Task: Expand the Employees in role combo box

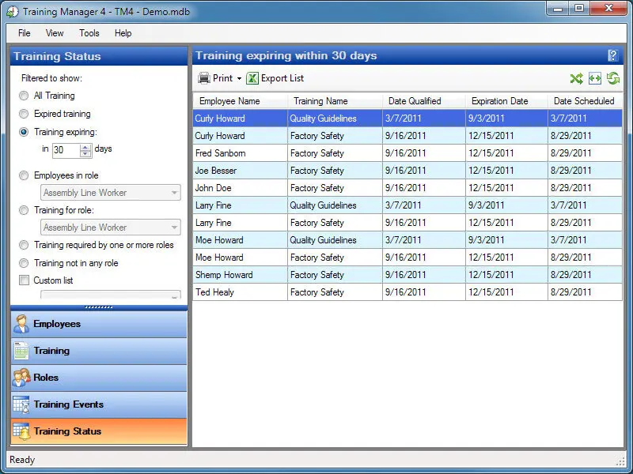Action: click(x=173, y=193)
